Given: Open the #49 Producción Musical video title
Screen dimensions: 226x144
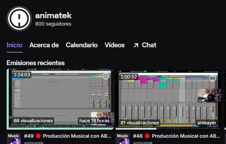Looking at the screenshot, I should (x=67, y=136).
